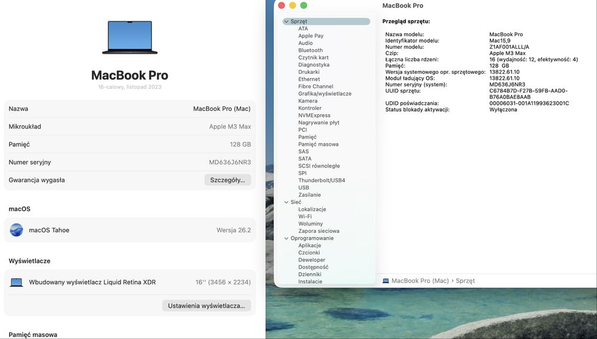
Task: Click the built-in display laptop icon
Action: 16,282
